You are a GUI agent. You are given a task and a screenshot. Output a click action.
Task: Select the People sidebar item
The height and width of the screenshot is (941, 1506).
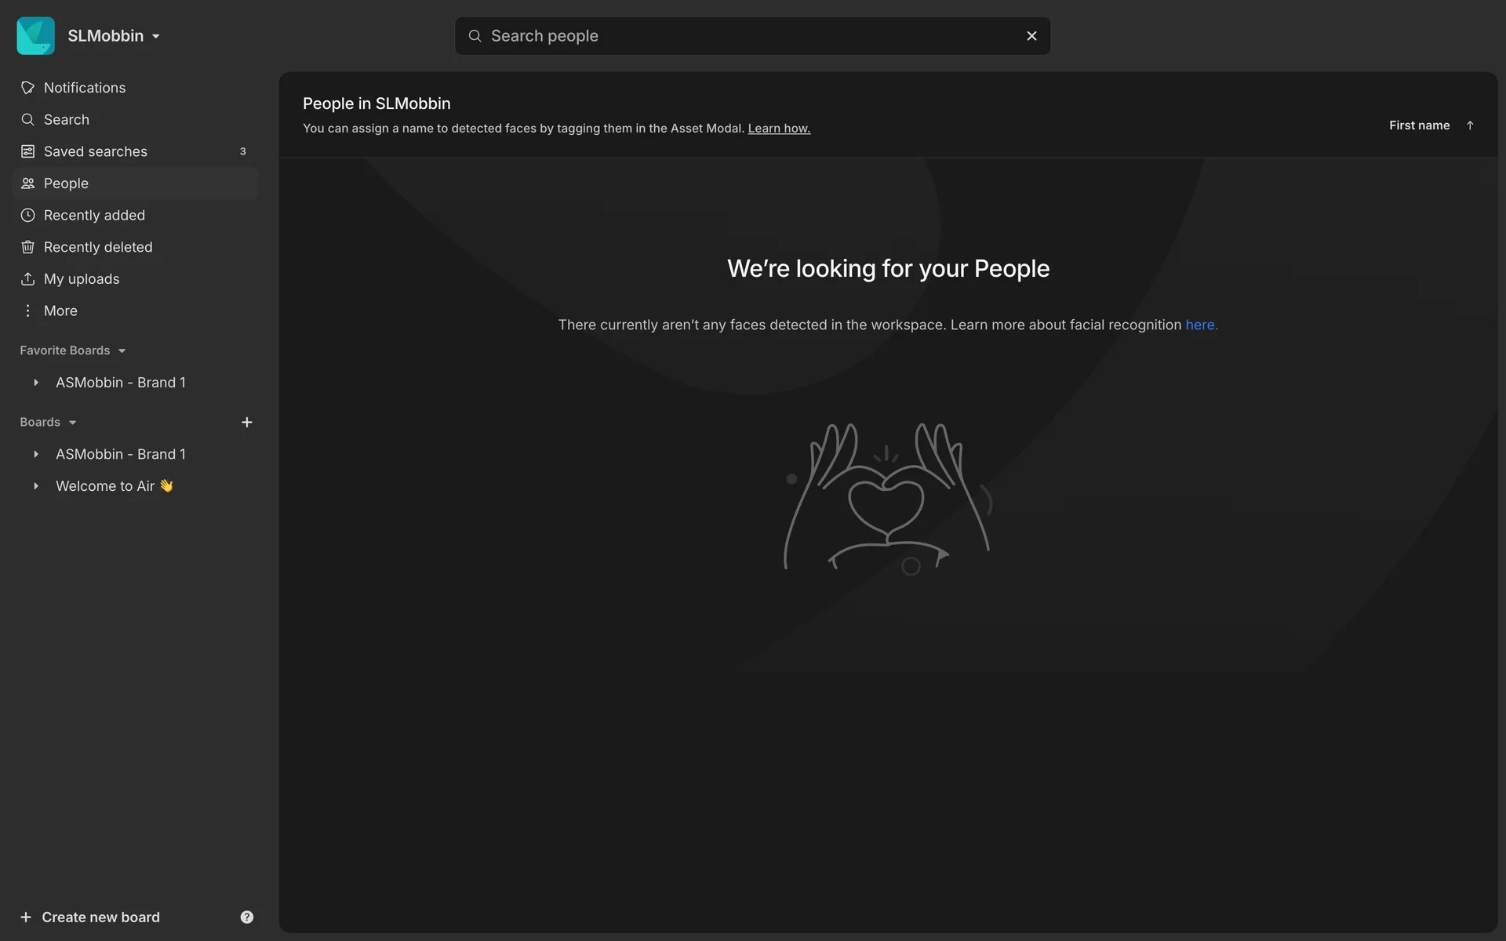66,183
